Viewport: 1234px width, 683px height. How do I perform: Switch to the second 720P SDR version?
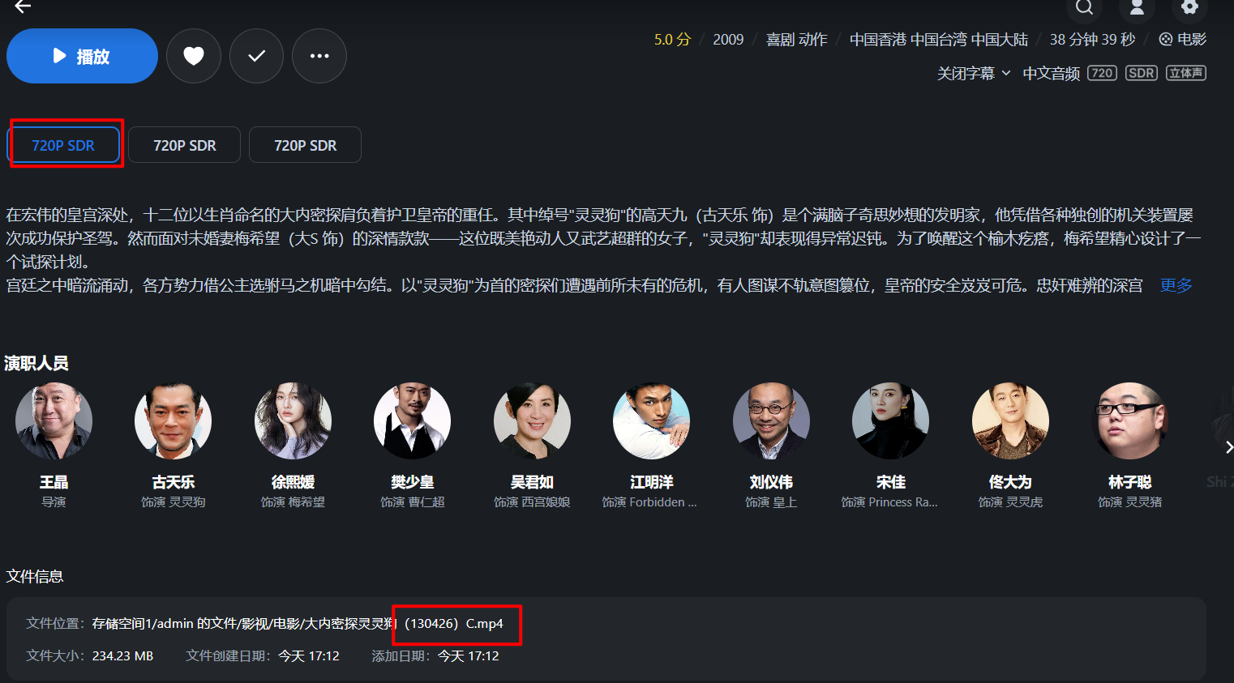point(184,145)
